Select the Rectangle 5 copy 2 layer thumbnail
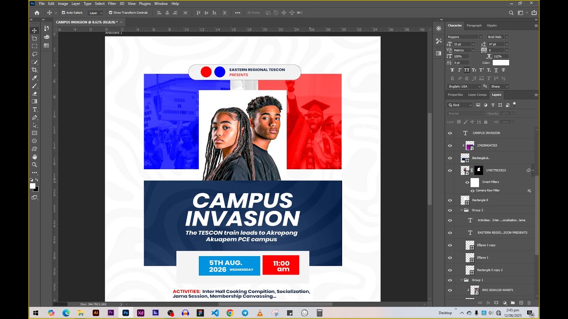This screenshot has height=319, width=568. 470,270
